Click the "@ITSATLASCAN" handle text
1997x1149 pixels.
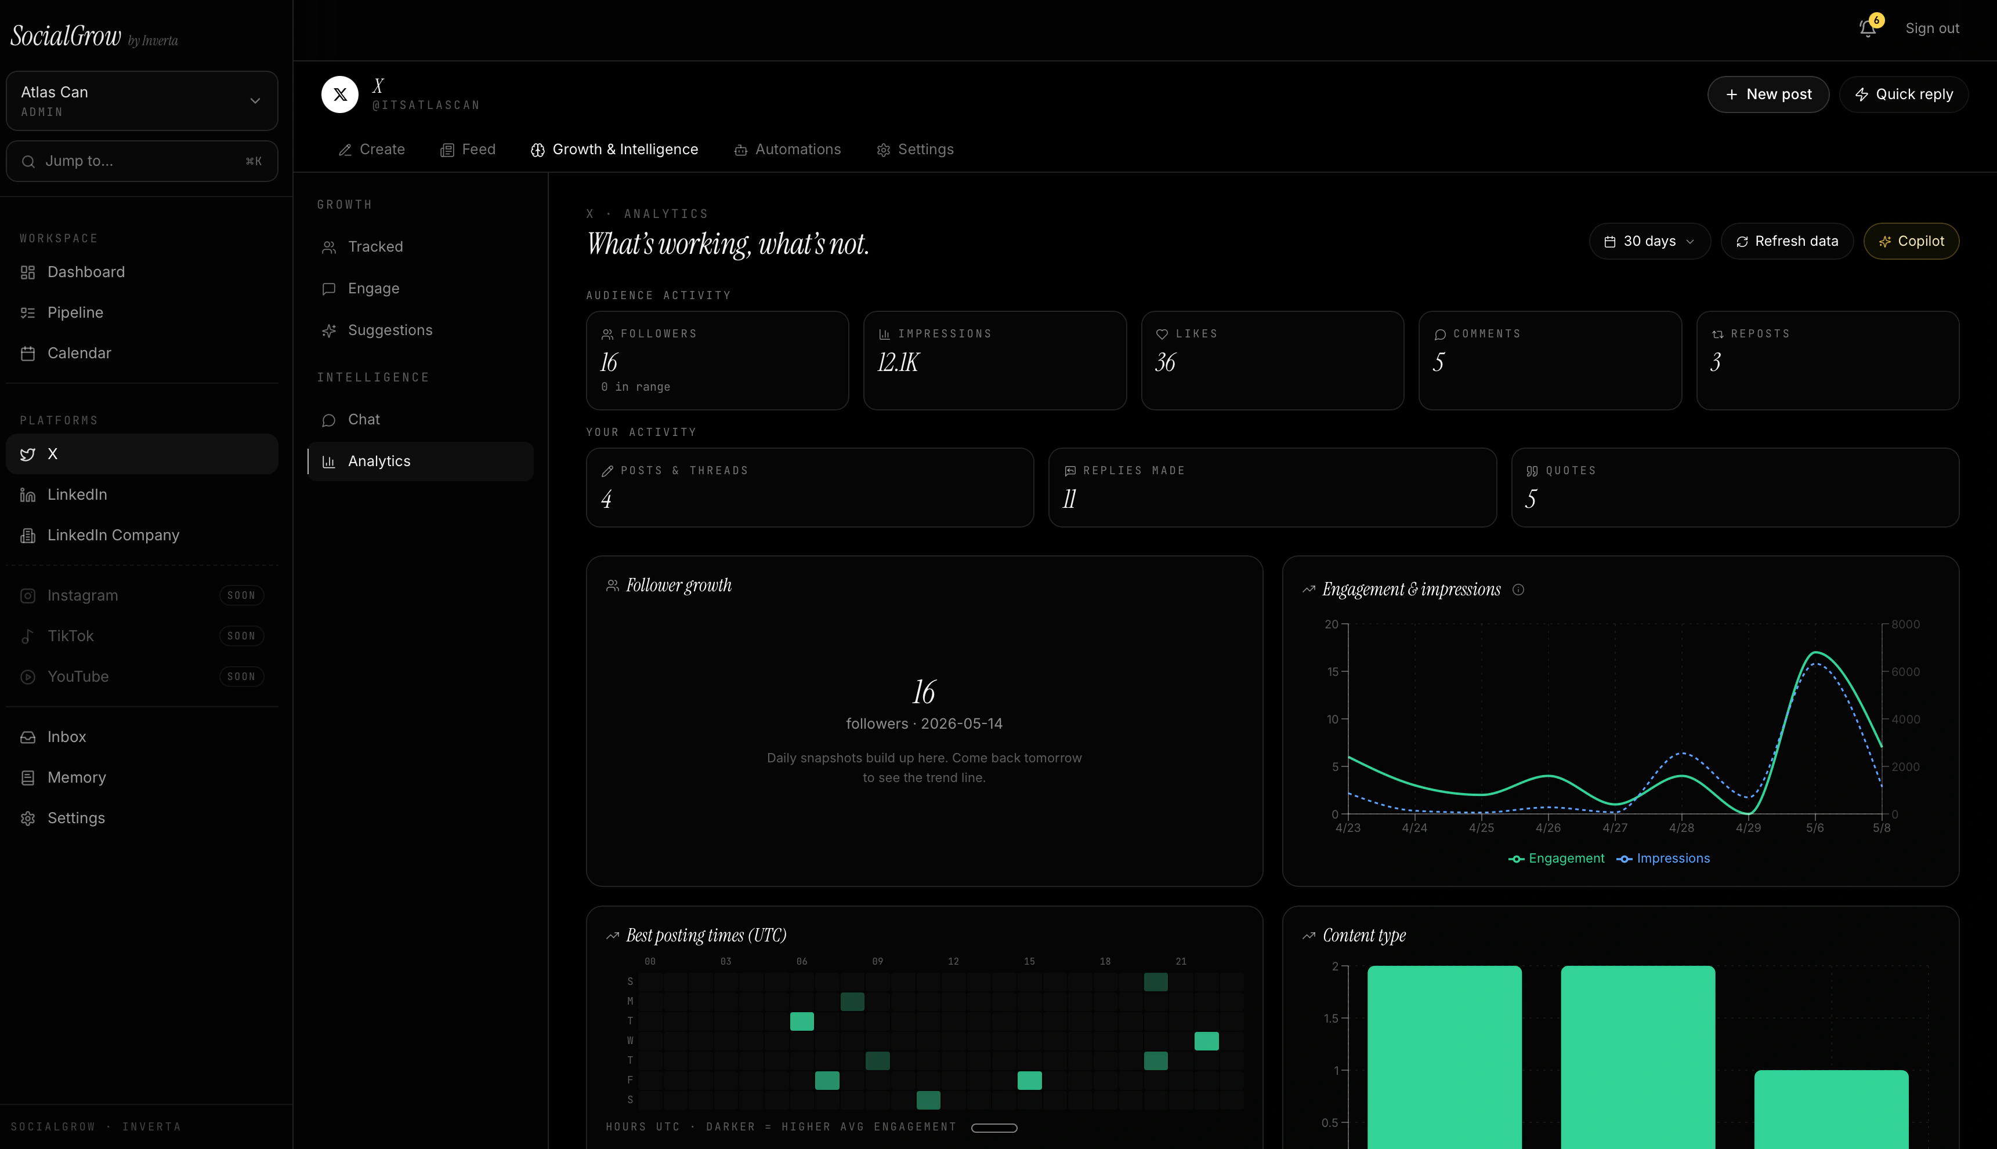pyautogui.click(x=426, y=106)
